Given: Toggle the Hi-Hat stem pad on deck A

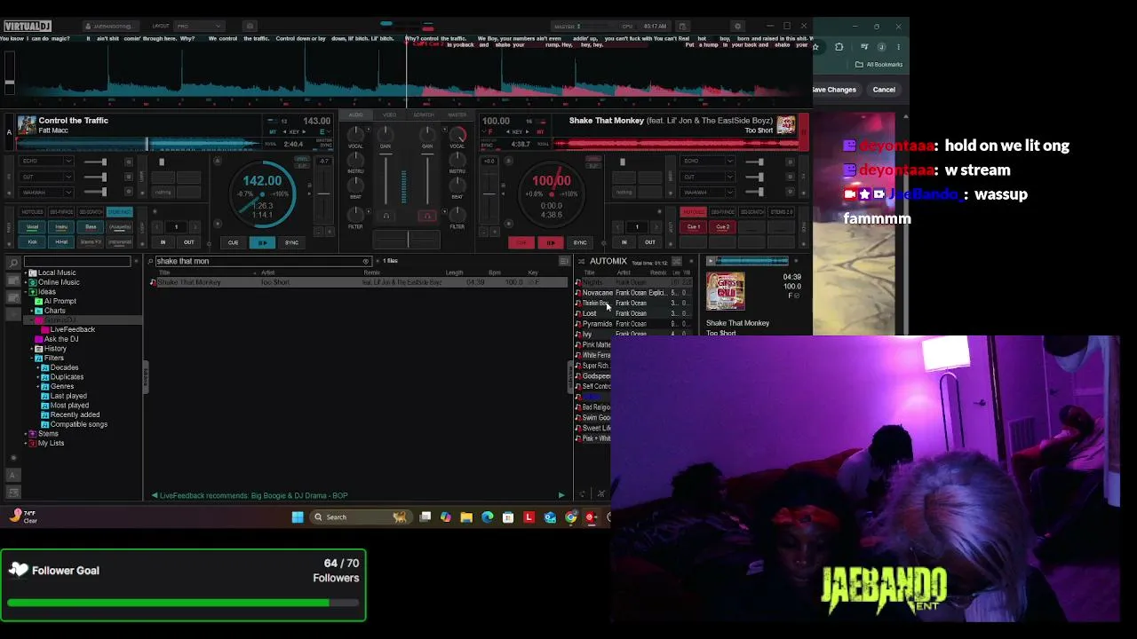Looking at the screenshot, I should 61,241.
